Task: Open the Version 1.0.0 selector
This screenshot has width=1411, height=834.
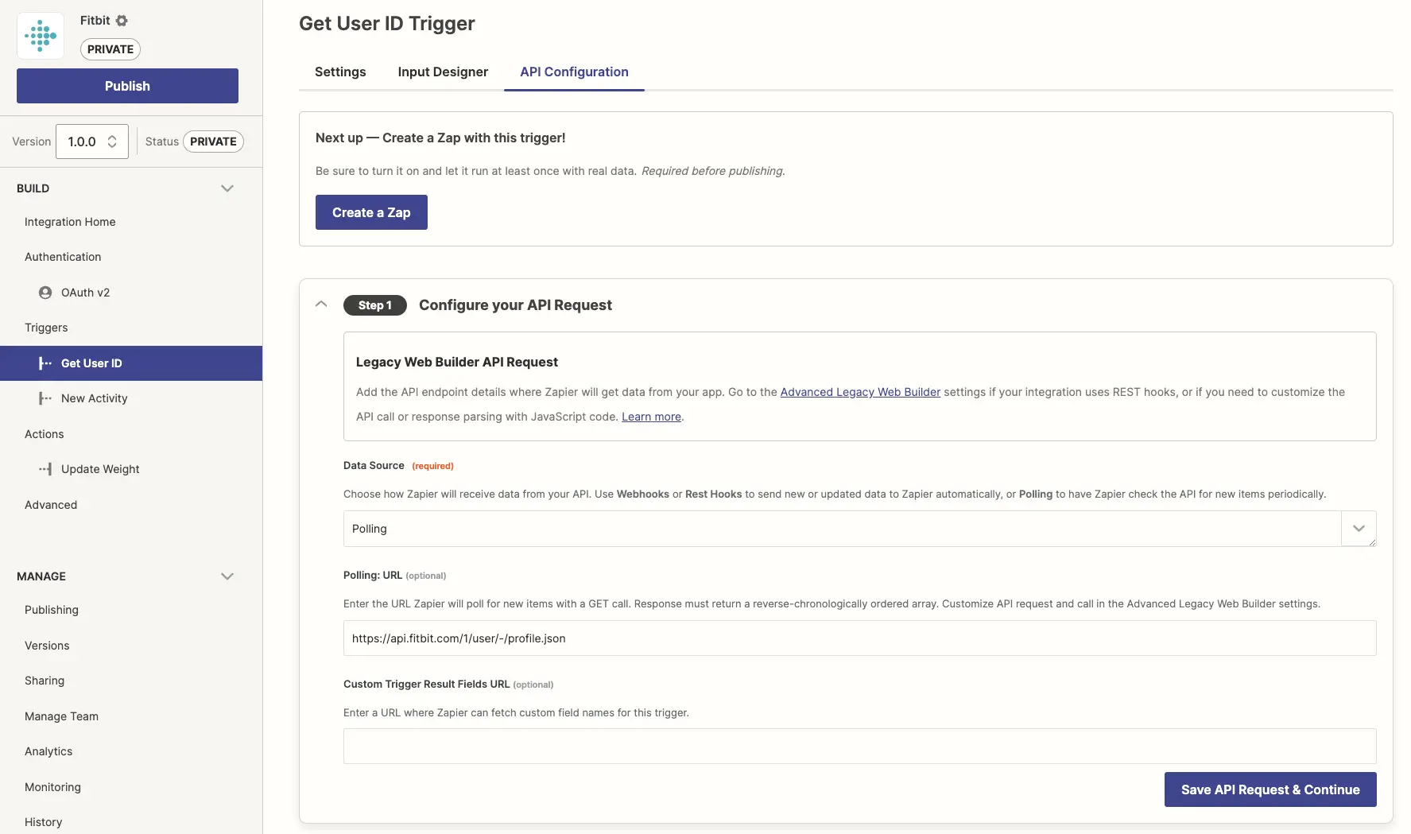Action: coord(92,142)
